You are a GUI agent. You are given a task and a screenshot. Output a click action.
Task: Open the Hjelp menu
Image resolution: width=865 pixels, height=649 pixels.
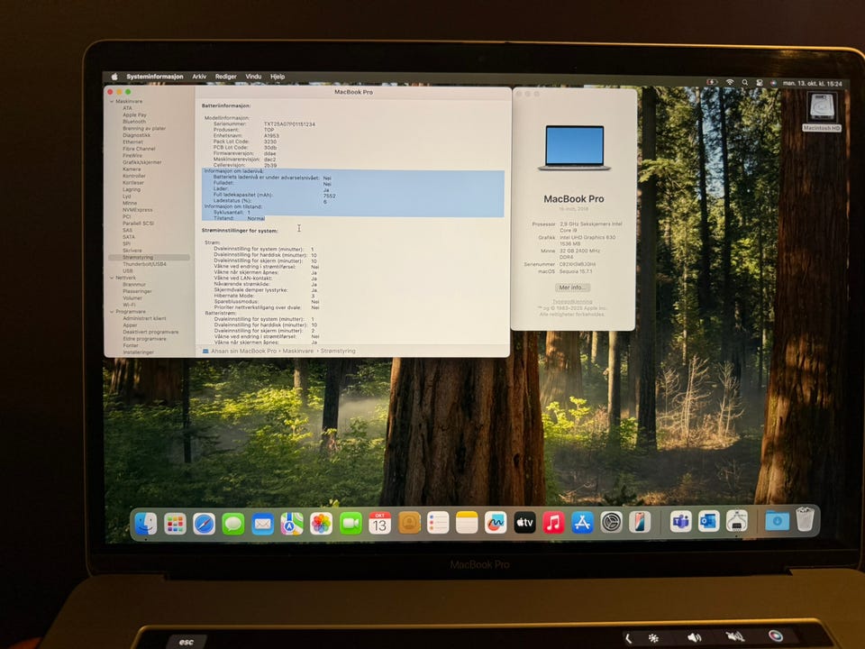coord(278,77)
